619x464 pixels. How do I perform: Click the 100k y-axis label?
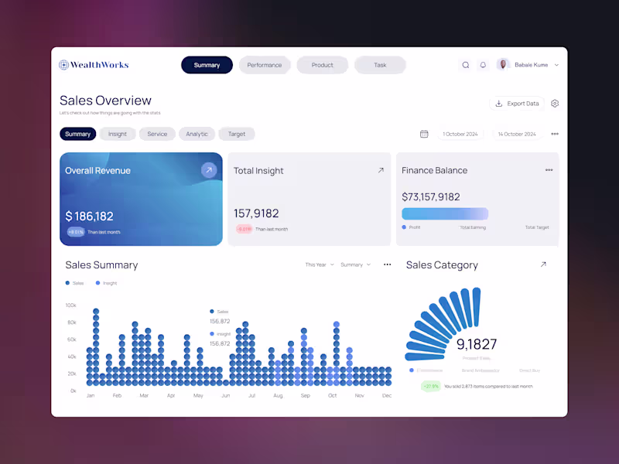point(70,305)
